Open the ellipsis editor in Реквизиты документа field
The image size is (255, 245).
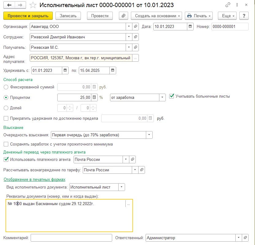click(128, 204)
